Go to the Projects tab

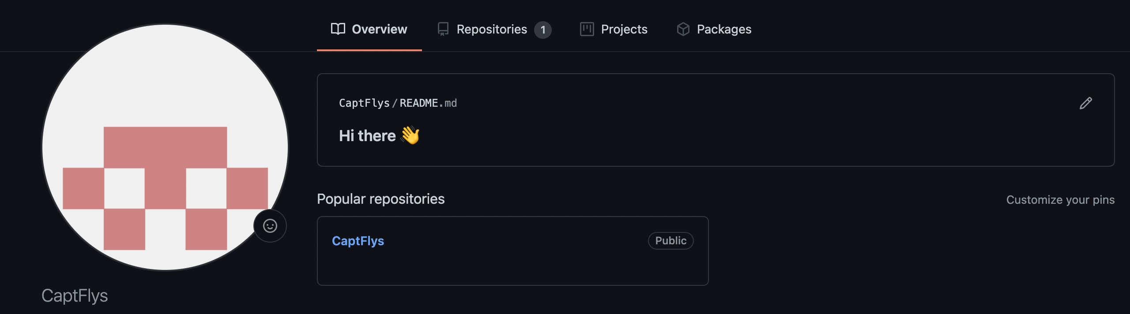pos(624,29)
